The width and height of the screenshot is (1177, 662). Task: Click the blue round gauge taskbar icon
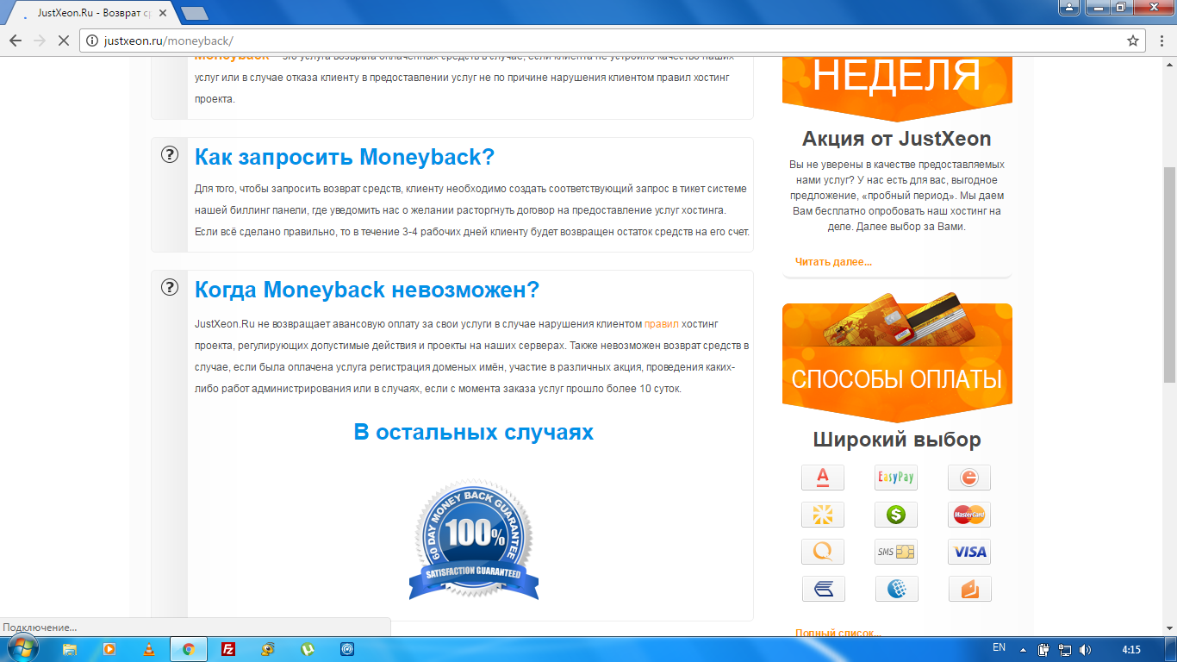(347, 649)
